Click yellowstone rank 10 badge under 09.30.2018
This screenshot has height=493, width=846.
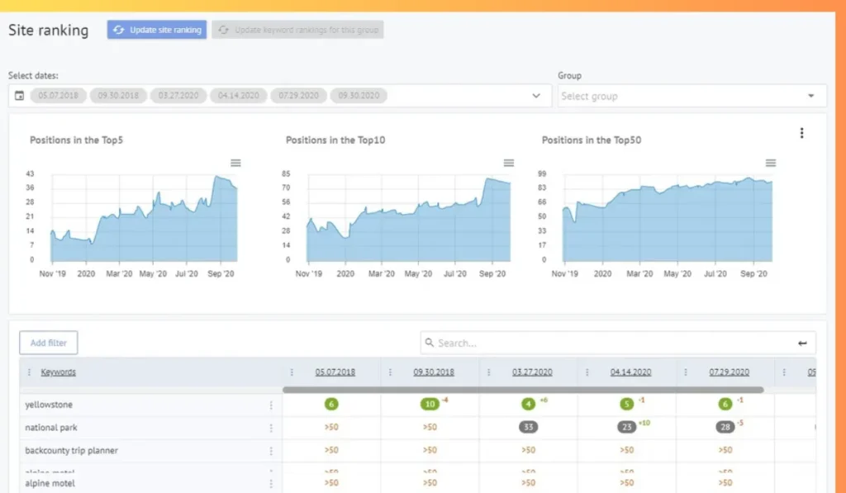pyautogui.click(x=430, y=404)
